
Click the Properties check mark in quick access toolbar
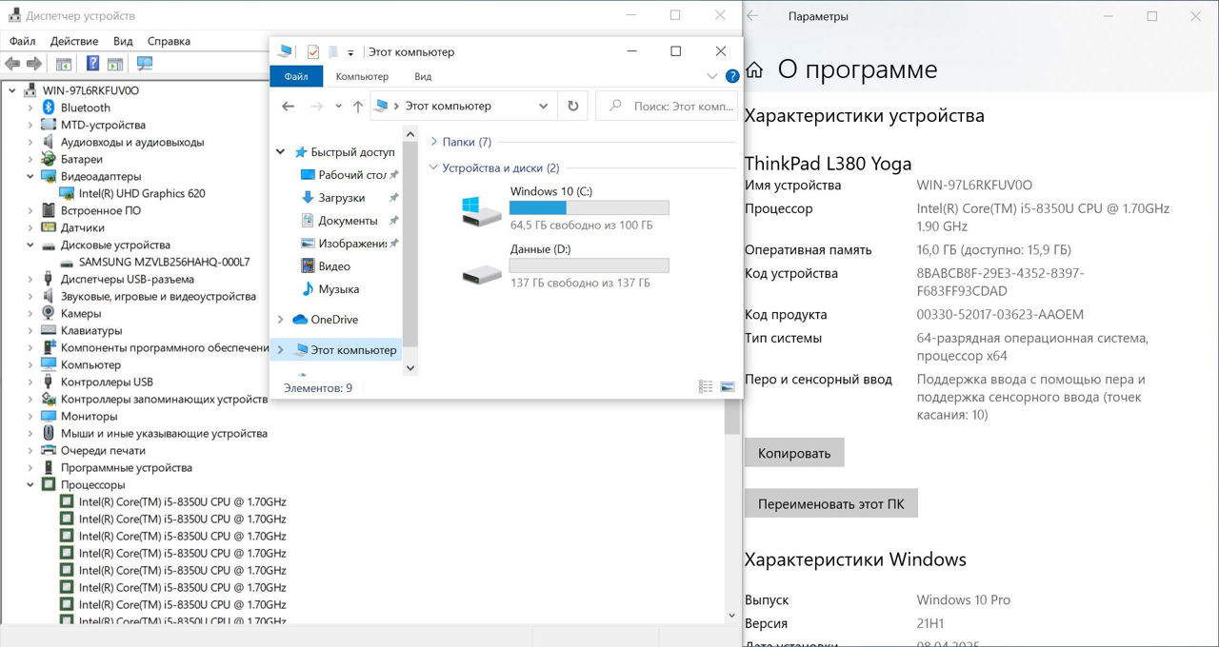[312, 52]
